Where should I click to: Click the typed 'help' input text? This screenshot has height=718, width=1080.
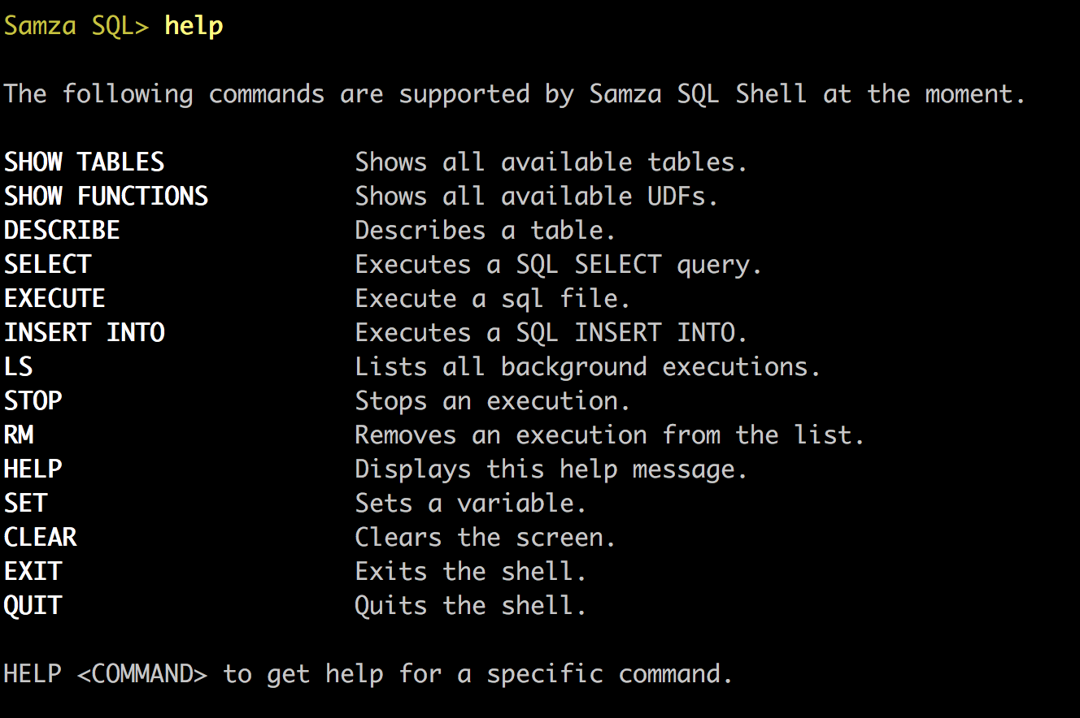(x=194, y=26)
